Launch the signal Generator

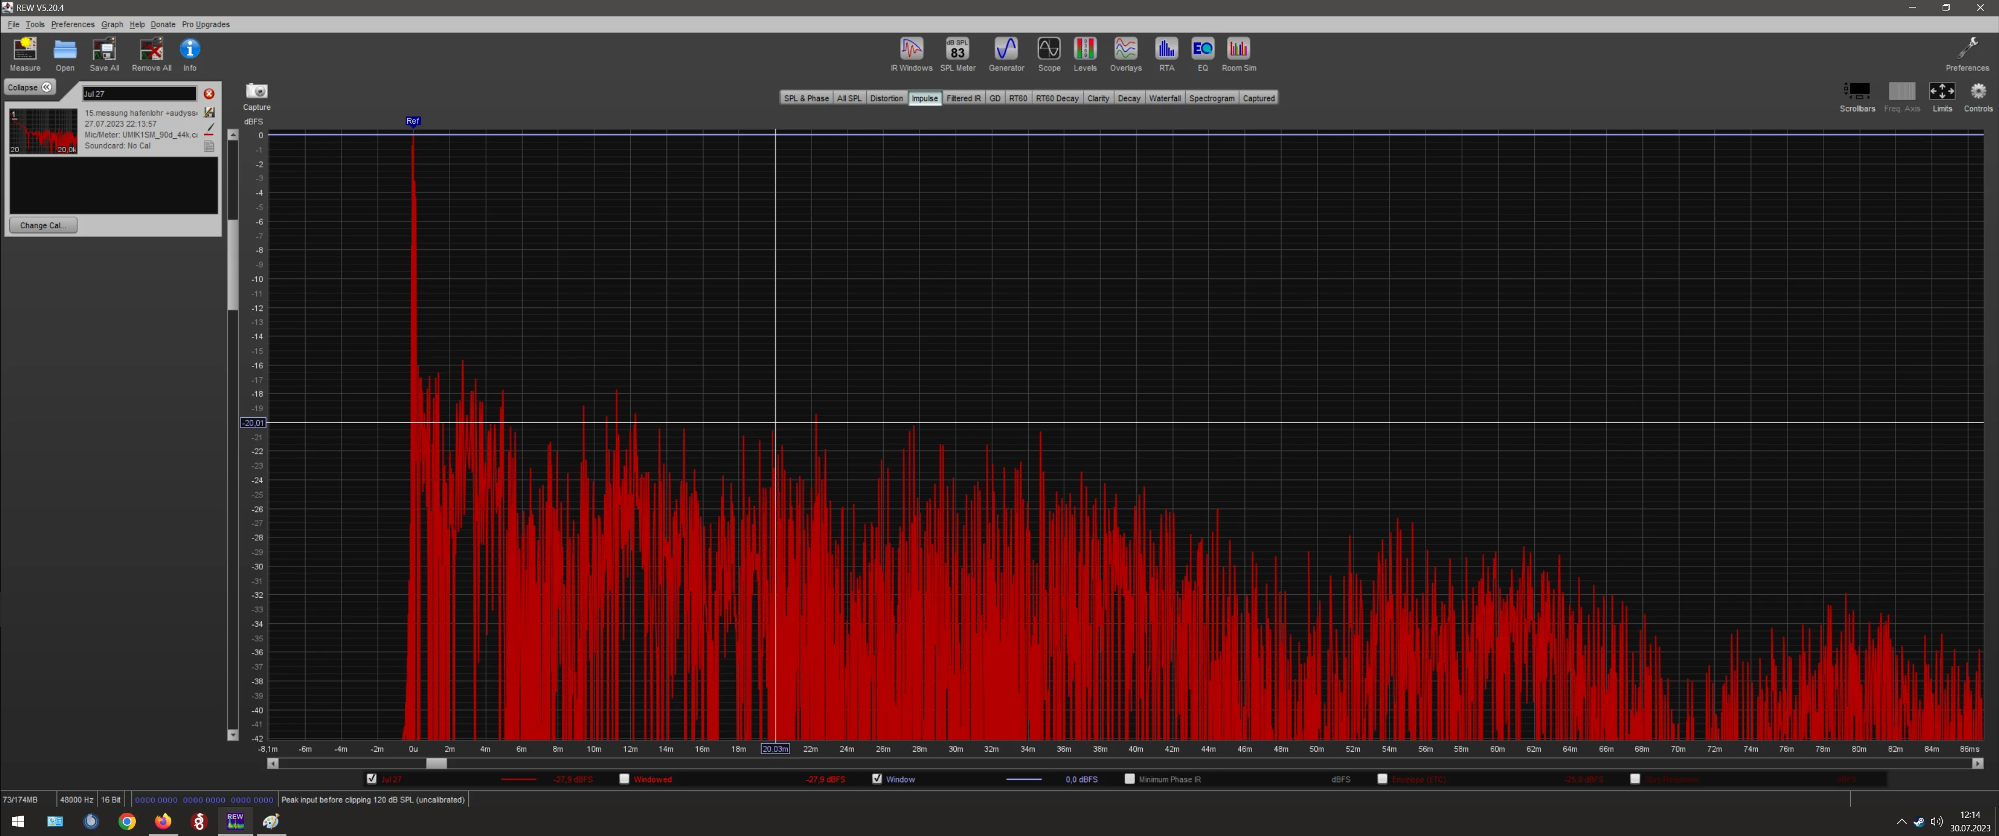pos(1006,55)
